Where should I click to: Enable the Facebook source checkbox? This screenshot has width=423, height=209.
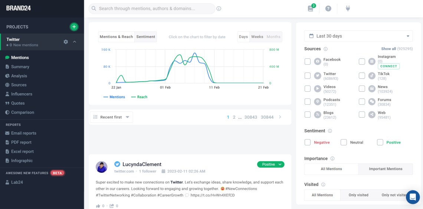pos(308,62)
